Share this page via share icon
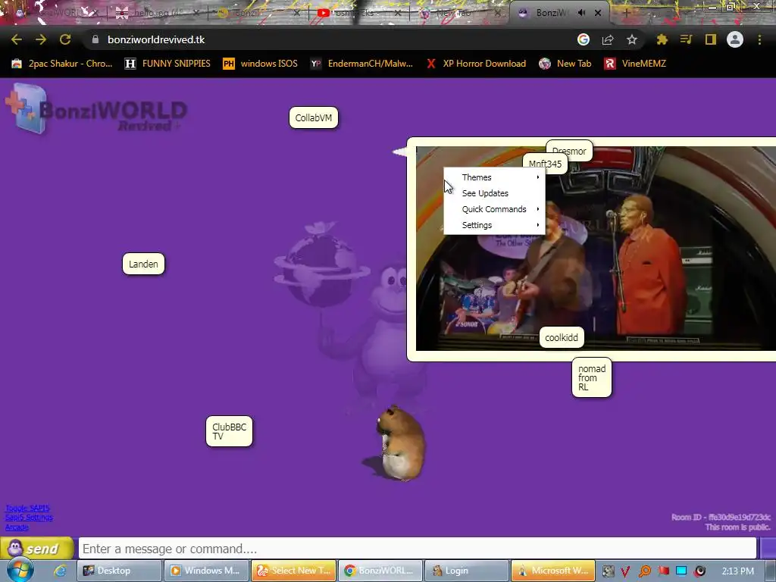776x582 pixels. point(608,39)
